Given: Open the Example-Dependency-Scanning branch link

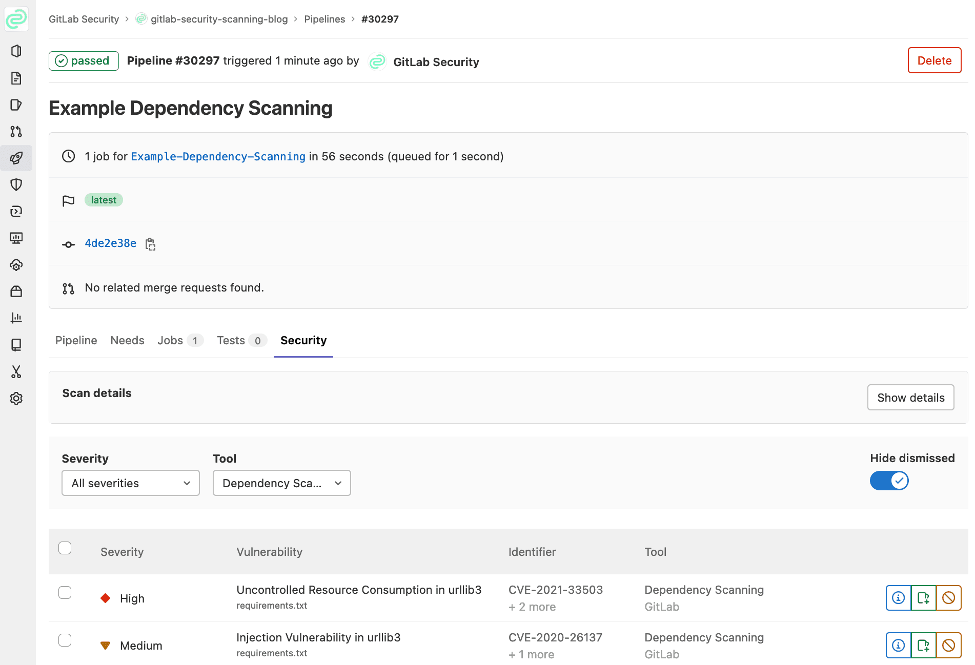Looking at the screenshot, I should (x=218, y=157).
